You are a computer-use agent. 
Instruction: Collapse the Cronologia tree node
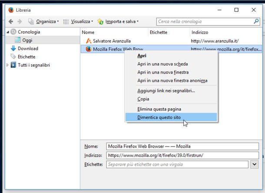(x=8, y=32)
